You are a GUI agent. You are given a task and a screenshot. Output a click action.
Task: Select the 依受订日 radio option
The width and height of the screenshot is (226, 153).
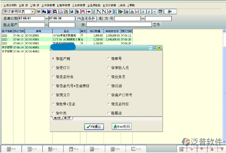[53, 68]
